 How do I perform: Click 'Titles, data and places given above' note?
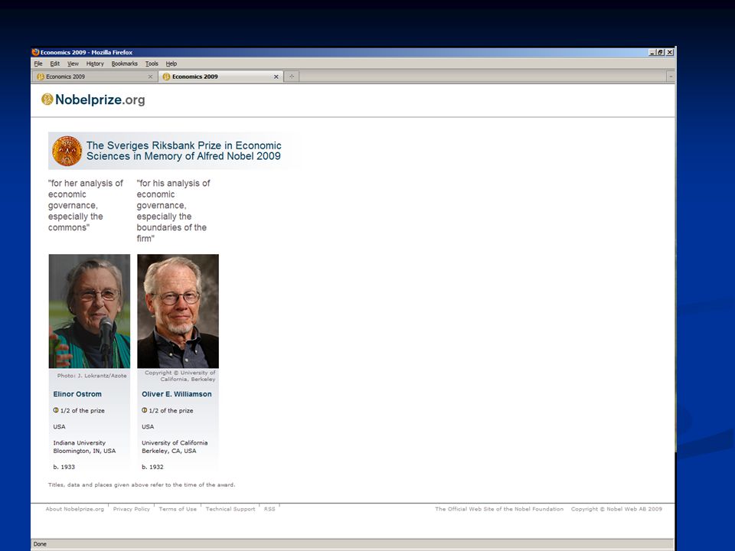(x=142, y=485)
